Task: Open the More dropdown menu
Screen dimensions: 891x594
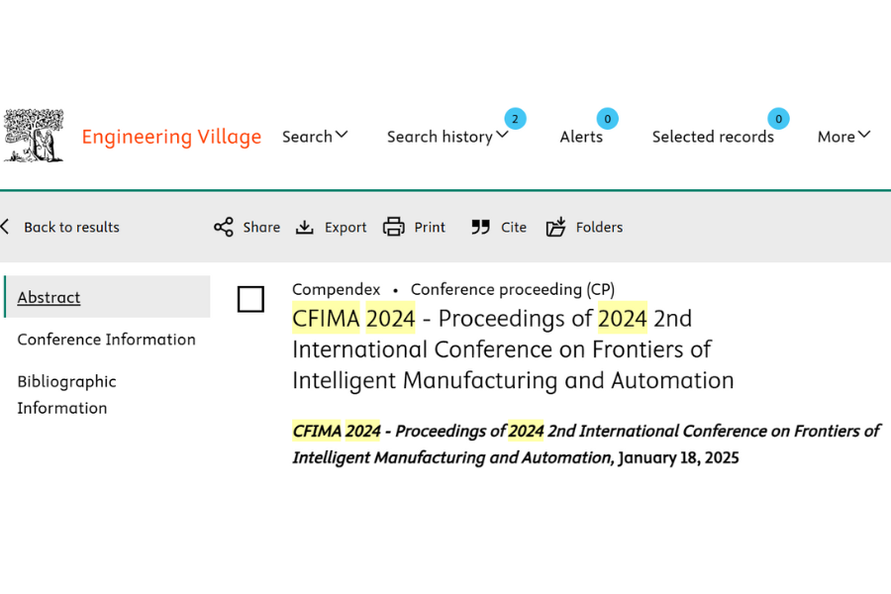Action: [x=843, y=137]
